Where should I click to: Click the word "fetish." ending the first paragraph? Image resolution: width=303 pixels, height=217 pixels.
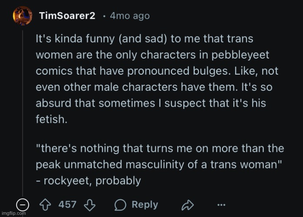(52, 119)
